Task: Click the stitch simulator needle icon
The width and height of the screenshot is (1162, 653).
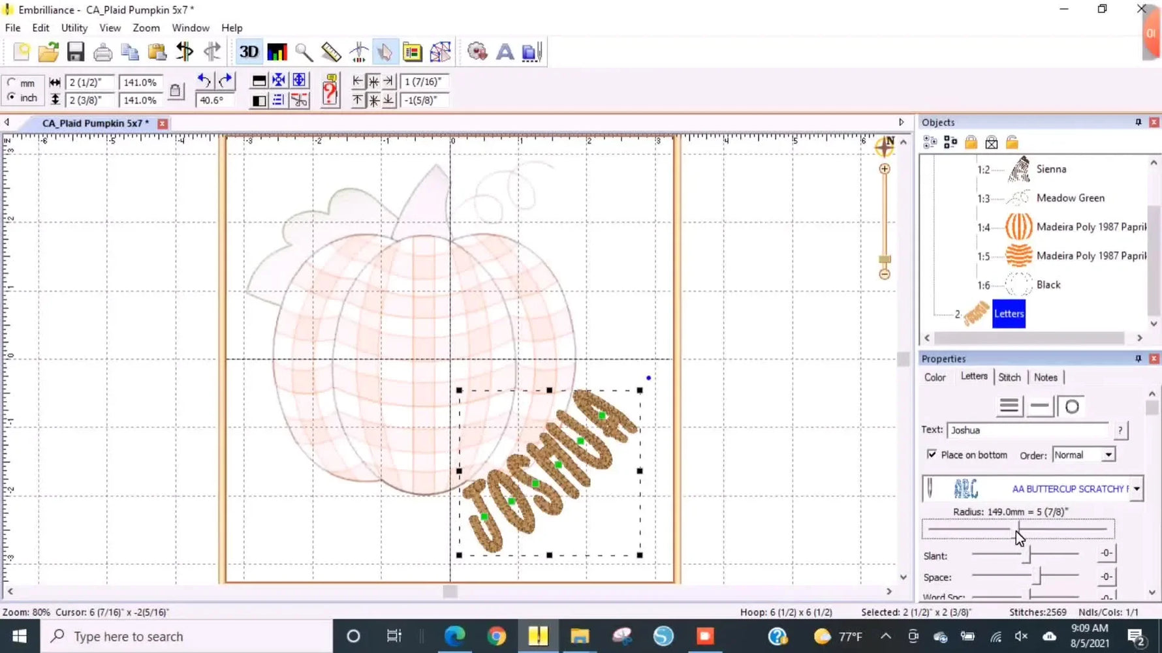Action: (358, 52)
